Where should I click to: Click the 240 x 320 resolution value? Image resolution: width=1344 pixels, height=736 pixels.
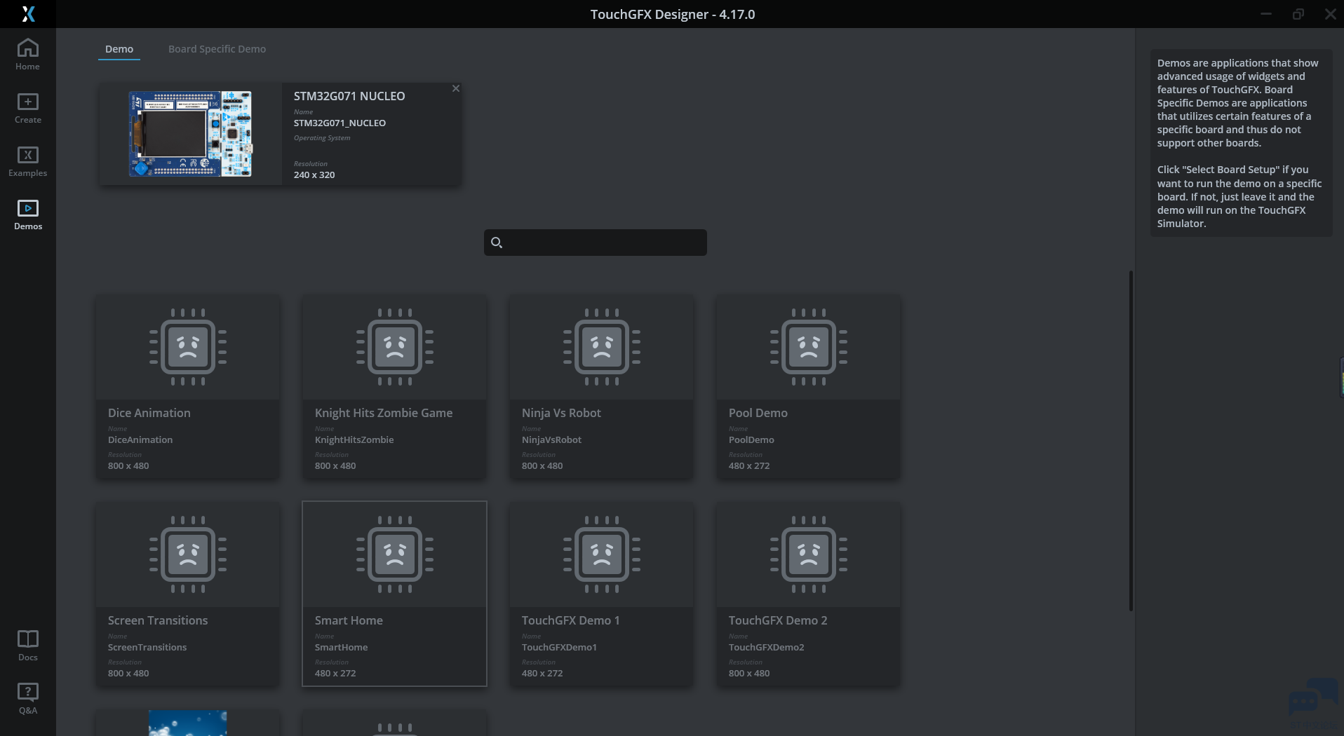tap(314, 175)
